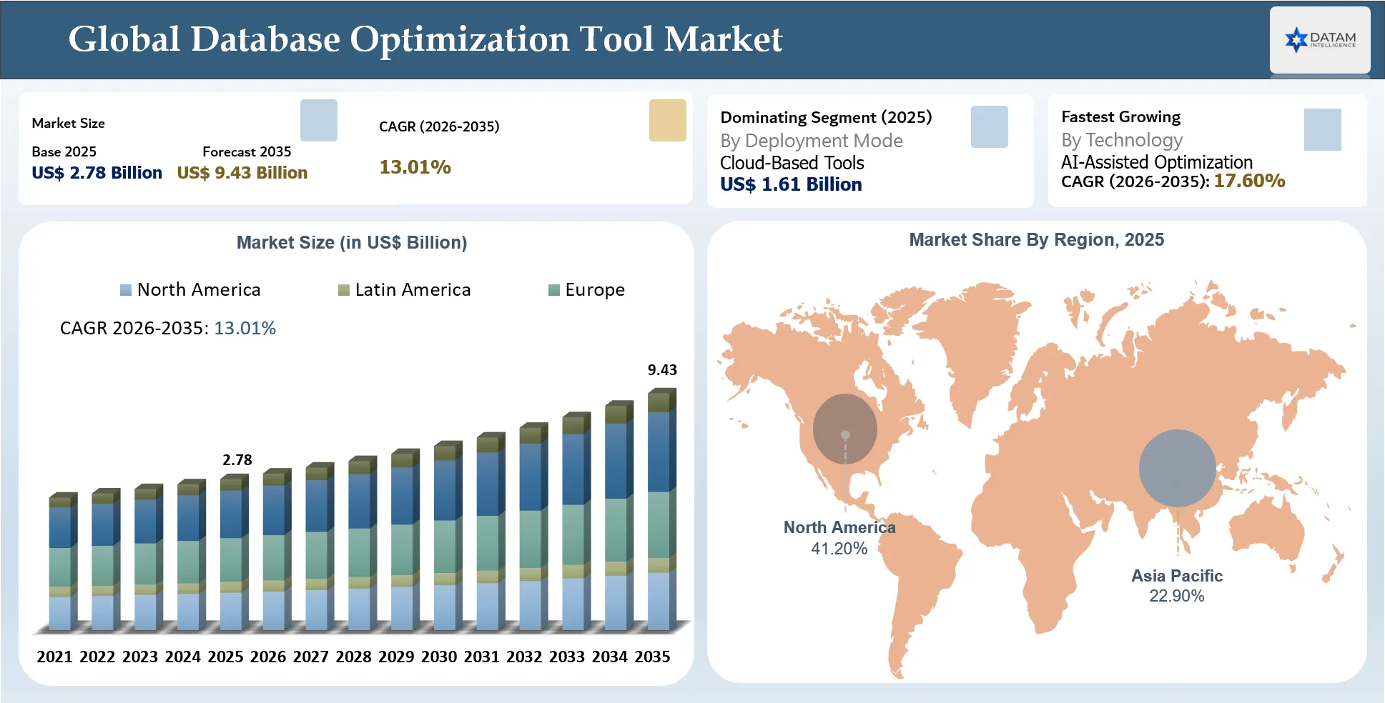Select the Europe legend swatch
Viewport: 1385px width, 703px height.
pyautogui.click(x=554, y=290)
